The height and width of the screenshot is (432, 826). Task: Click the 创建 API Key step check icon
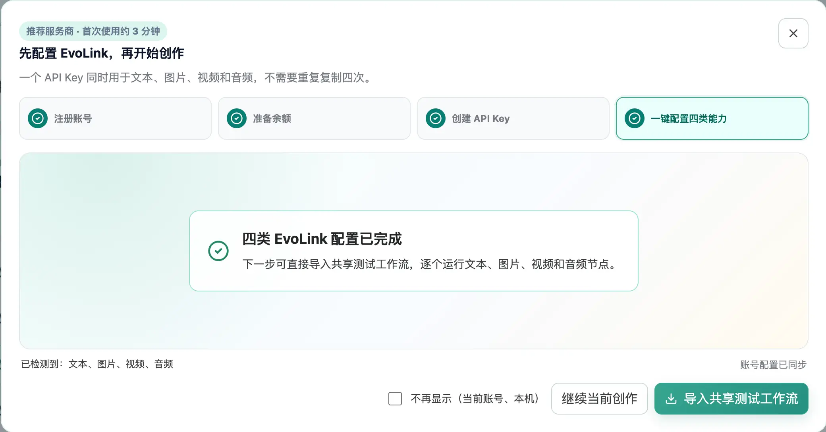[436, 118]
